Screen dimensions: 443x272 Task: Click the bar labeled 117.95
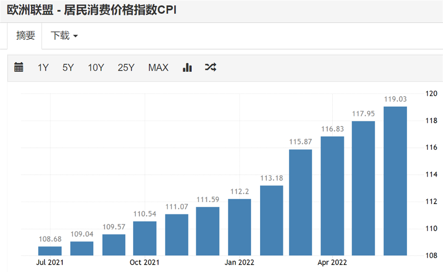click(363, 188)
